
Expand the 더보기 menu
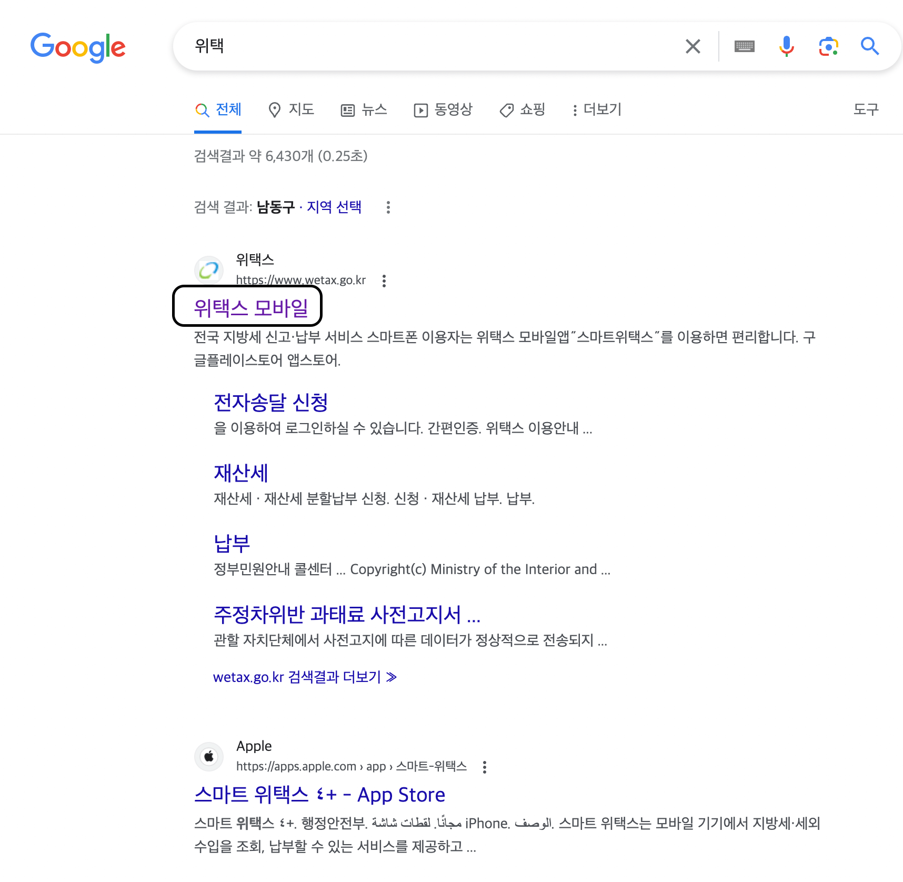click(x=597, y=109)
